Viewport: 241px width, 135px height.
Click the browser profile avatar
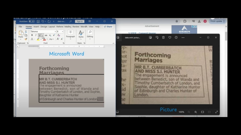205,21
